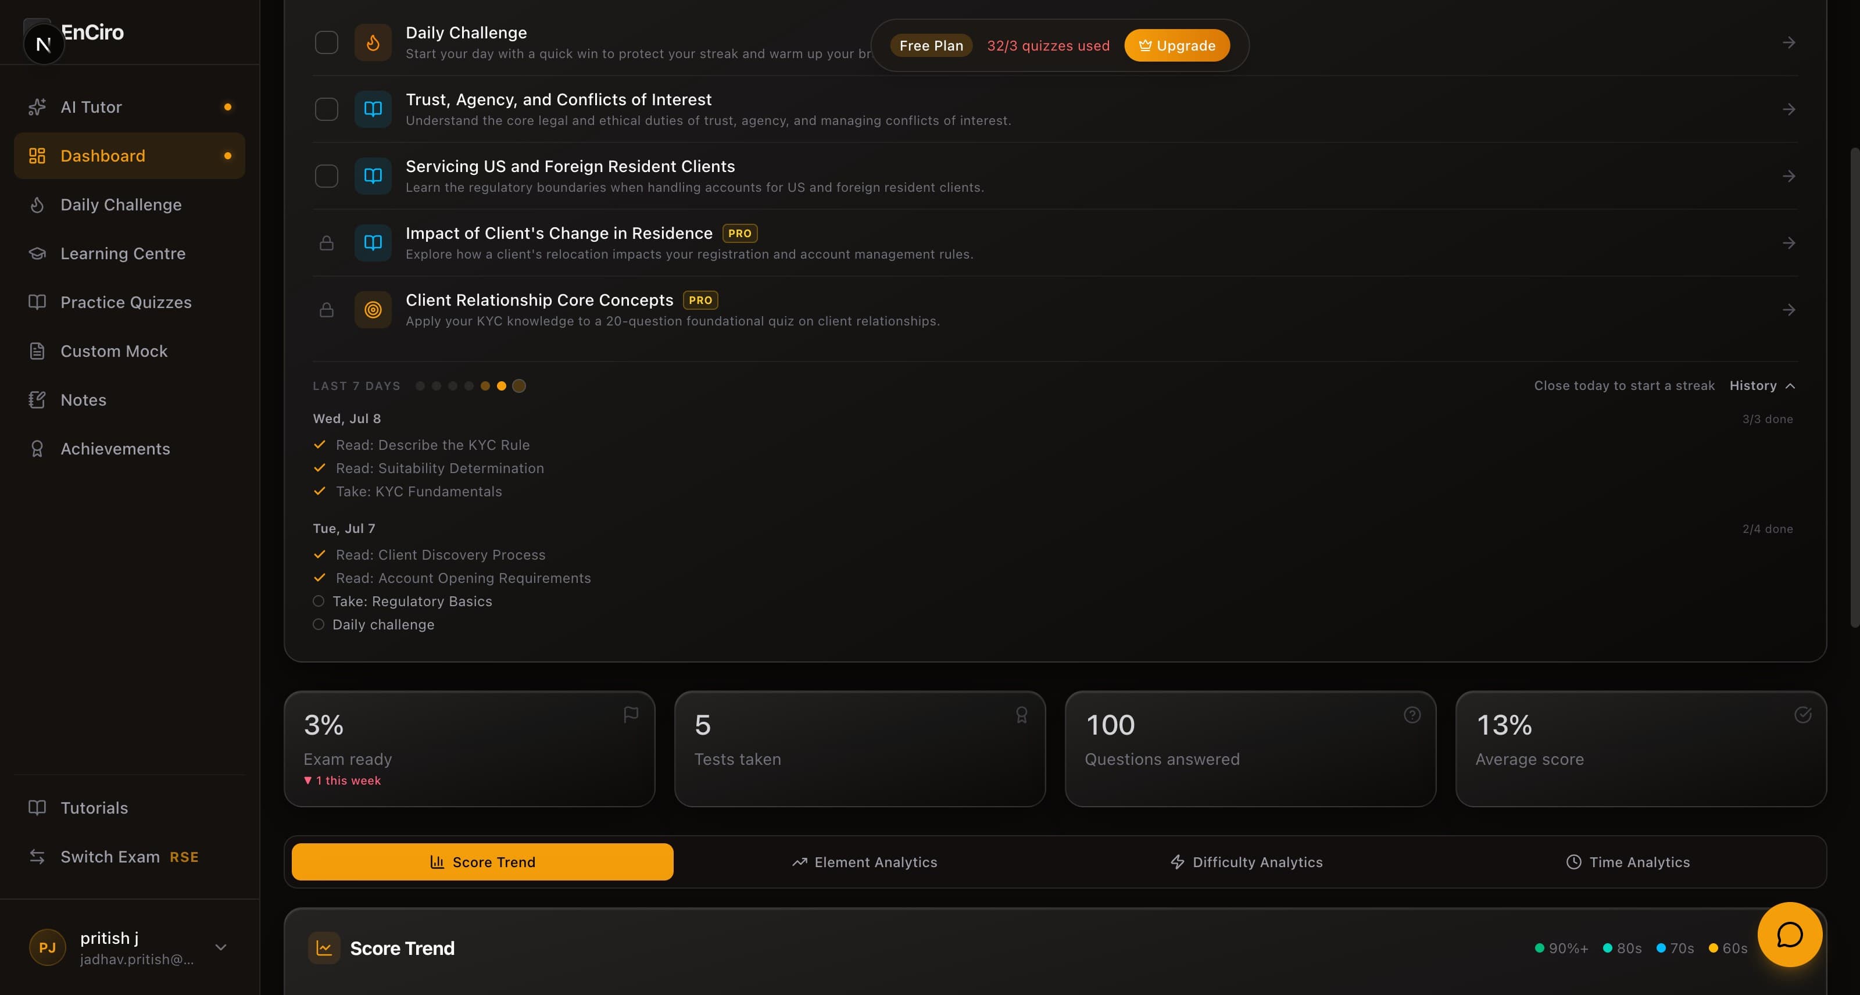This screenshot has height=995, width=1860.
Task: Tick the Trust, Agency, and Conflicts checkbox
Action: click(326, 109)
